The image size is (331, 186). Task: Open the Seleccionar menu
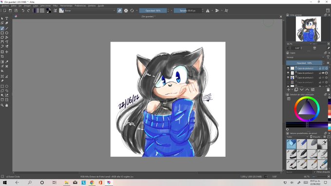pyautogui.click(x=45, y=6)
